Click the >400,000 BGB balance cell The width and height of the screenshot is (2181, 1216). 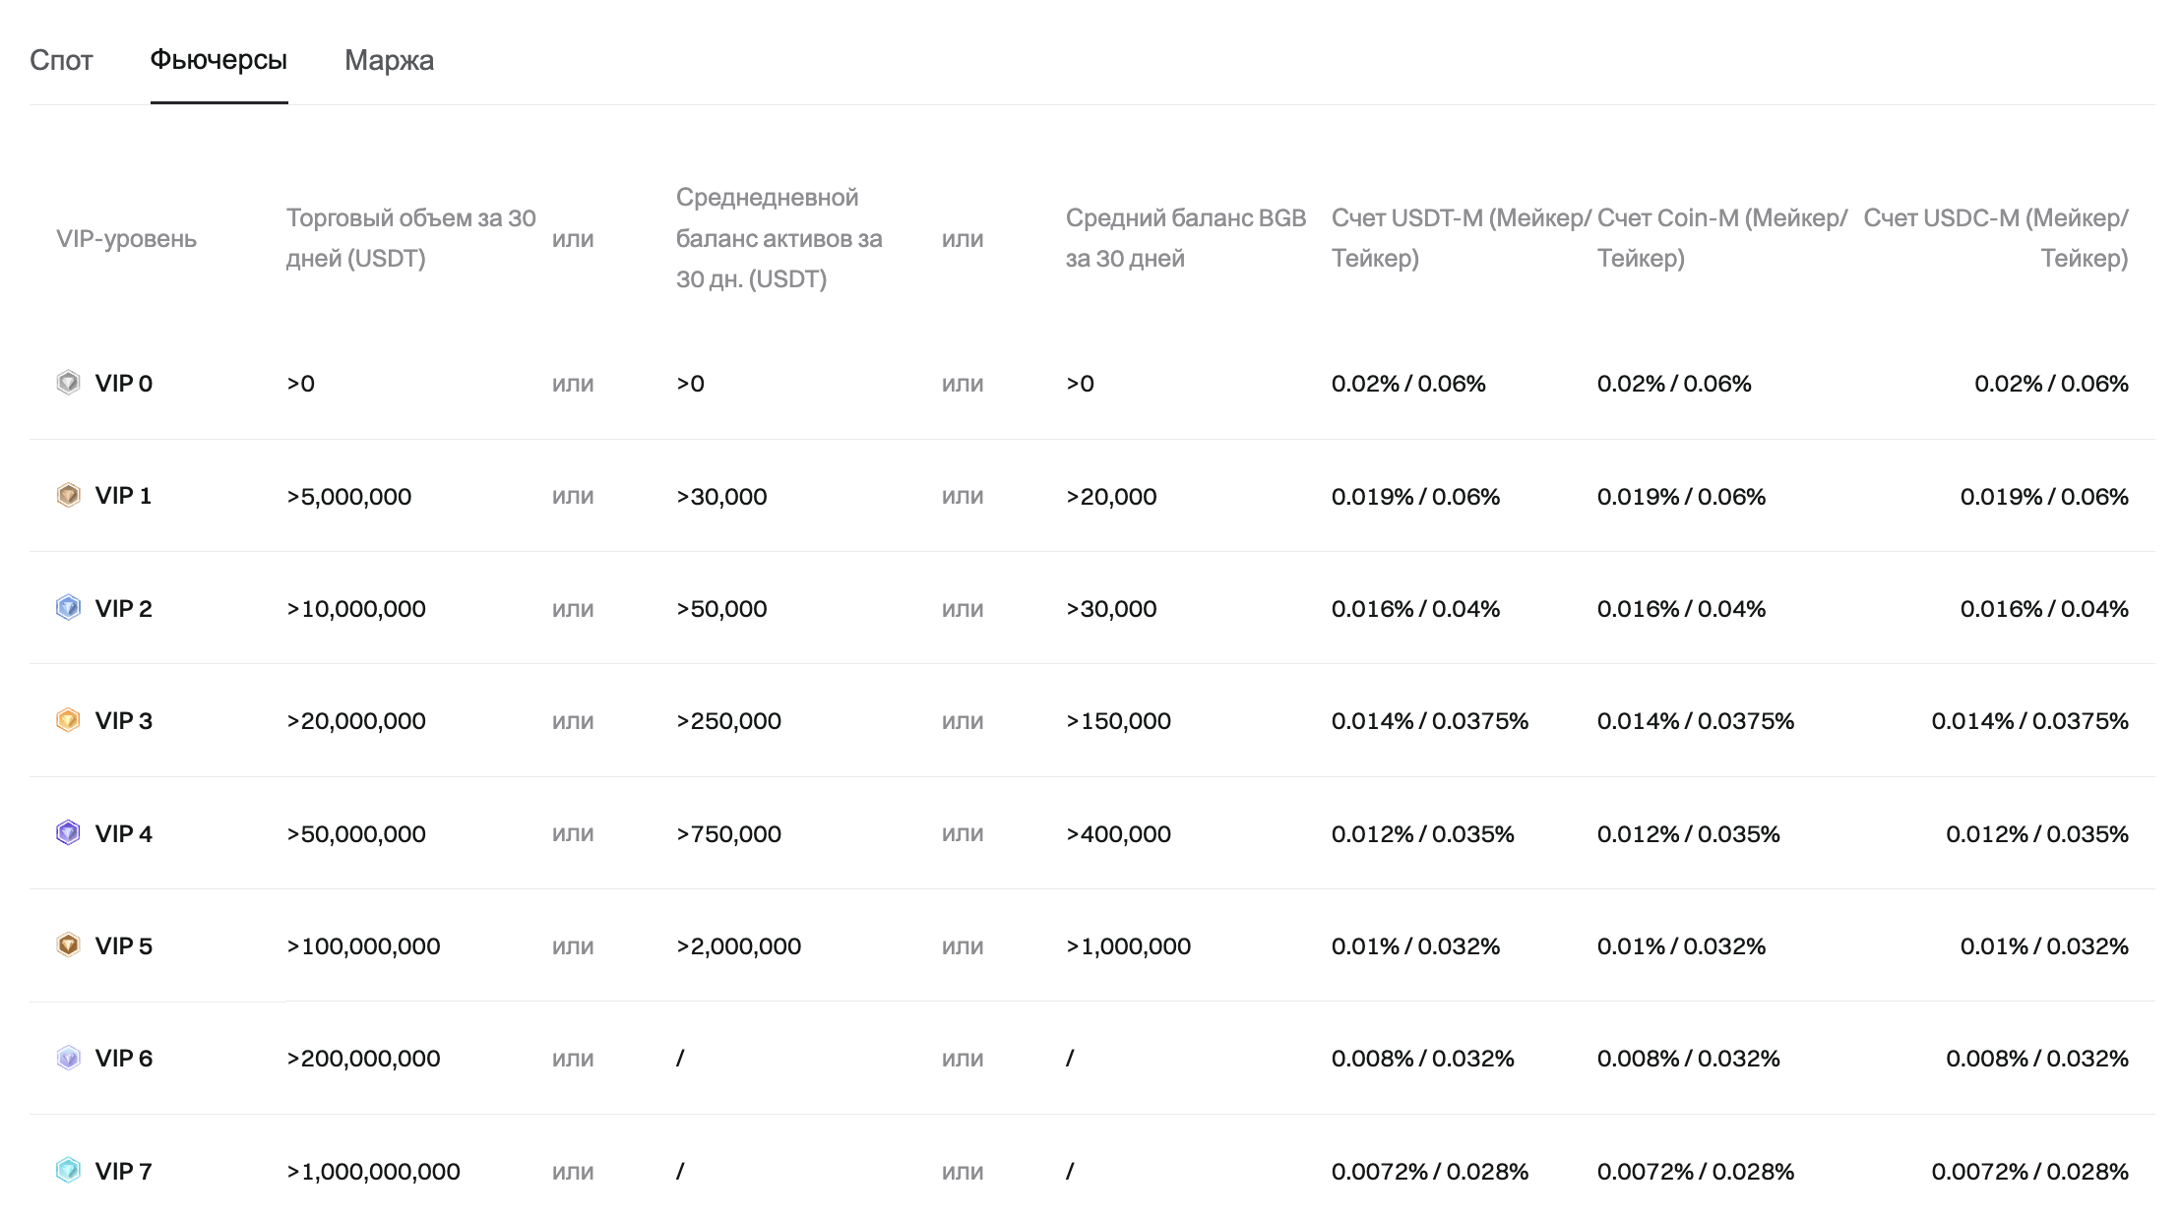click(1118, 834)
